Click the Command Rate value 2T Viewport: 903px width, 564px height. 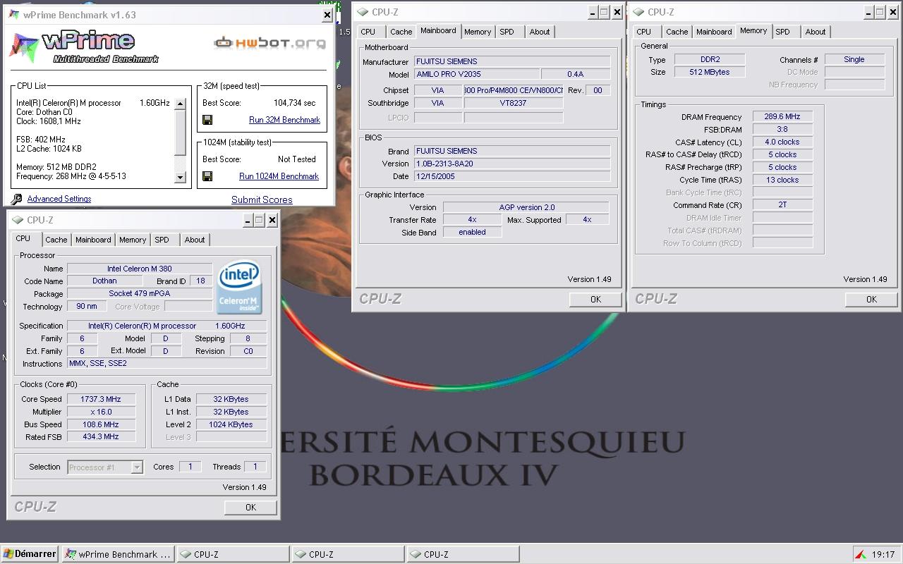tap(782, 204)
